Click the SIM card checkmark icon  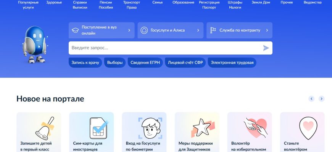tap(99, 128)
